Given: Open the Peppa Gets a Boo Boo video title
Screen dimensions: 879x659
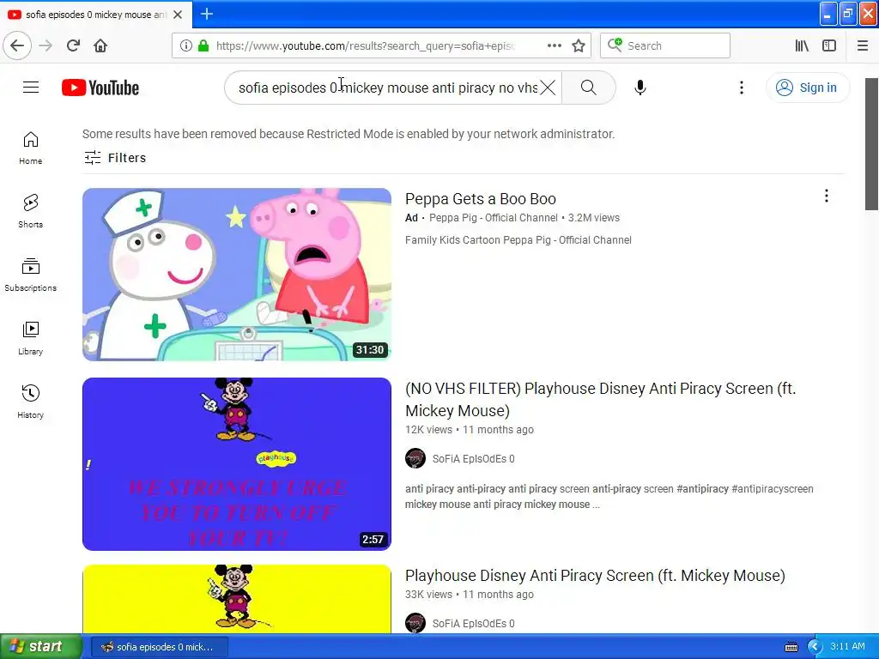Looking at the screenshot, I should click(x=481, y=199).
